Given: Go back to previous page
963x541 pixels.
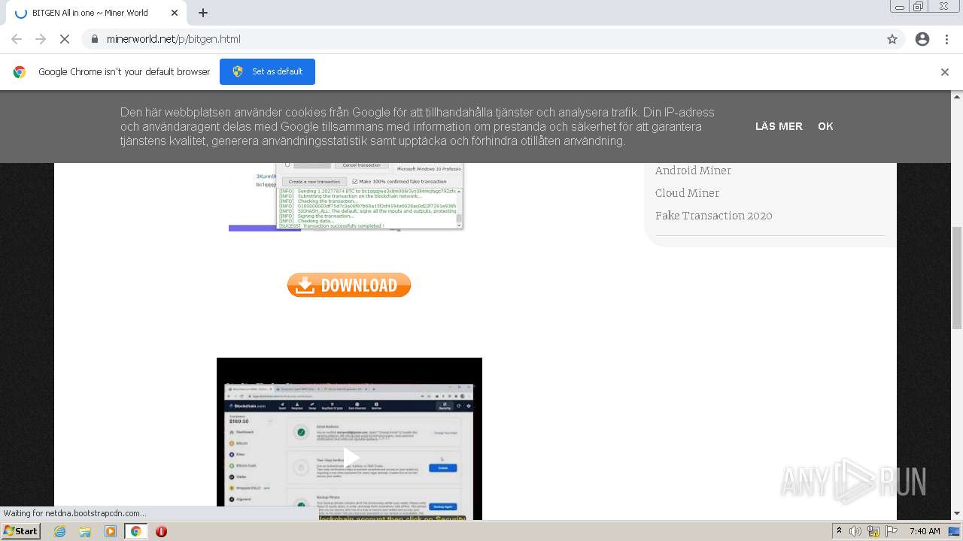Looking at the screenshot, I should [x=17, y=39].
